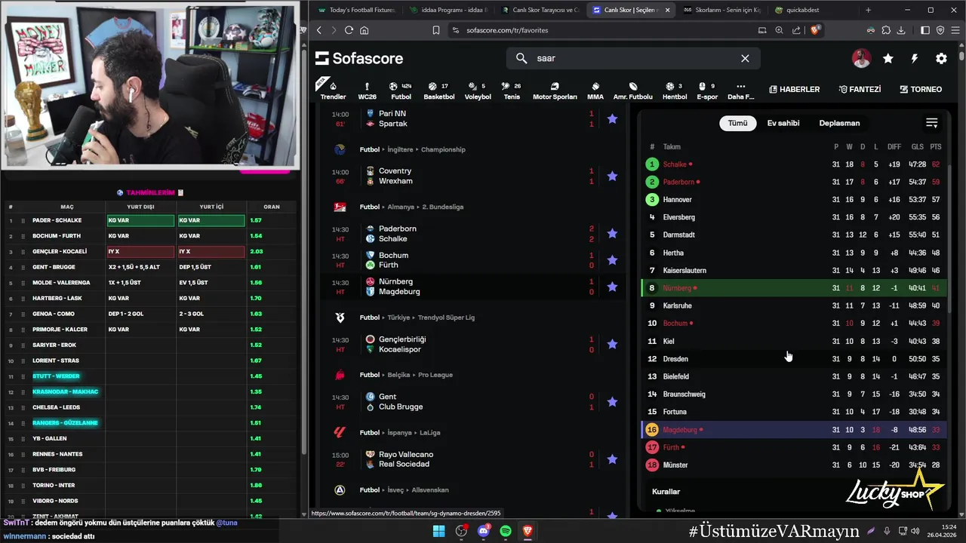Image resolution: width=966 pixels, height=543 pixels.
Task: Open HABERLER section
Action: pyautogui.click(x=794, y=89)
